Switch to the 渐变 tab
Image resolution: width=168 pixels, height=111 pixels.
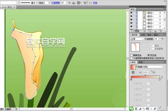point(134,62)
